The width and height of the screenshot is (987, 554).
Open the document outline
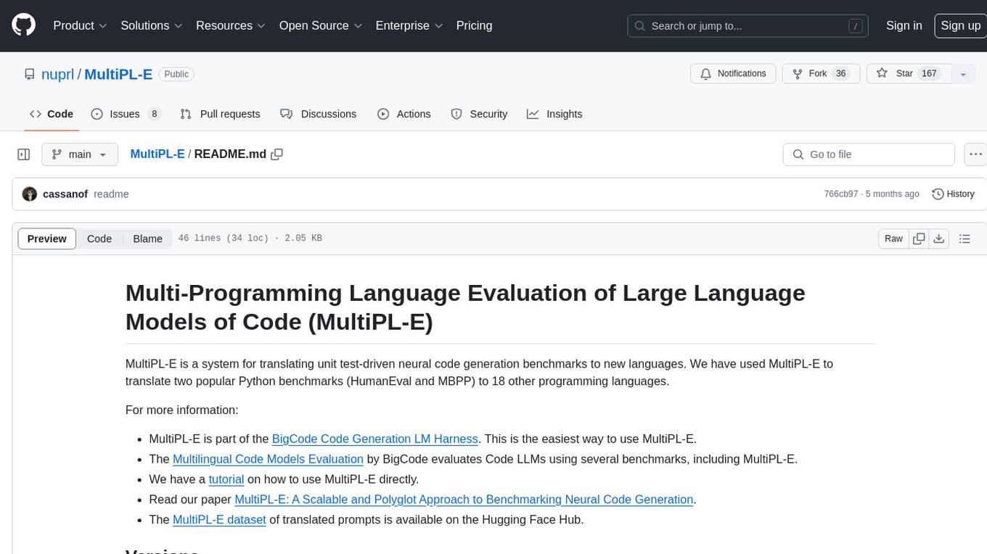965,239
